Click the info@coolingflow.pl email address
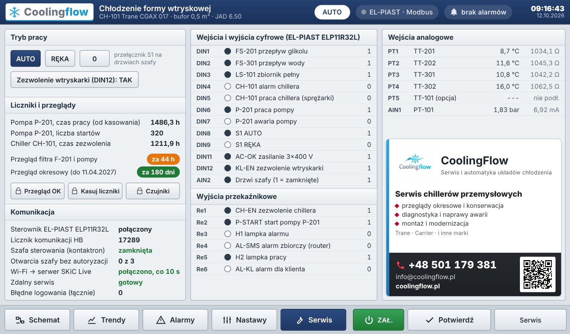The image size is (570, 334). [425, 277]
